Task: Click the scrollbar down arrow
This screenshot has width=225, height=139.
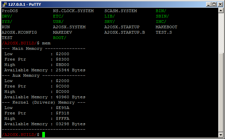Action: coord(221,135)
